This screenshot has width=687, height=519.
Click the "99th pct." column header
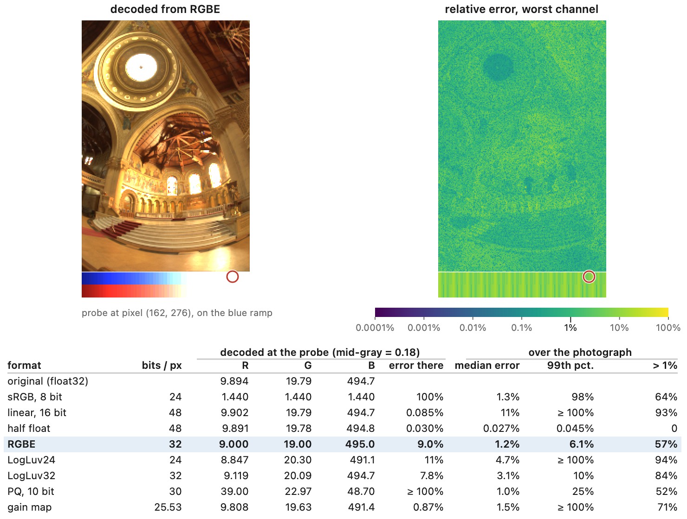pos(570,365)
